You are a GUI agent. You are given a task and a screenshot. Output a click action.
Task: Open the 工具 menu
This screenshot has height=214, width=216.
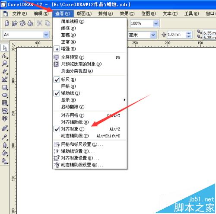(x=192, y=14)
